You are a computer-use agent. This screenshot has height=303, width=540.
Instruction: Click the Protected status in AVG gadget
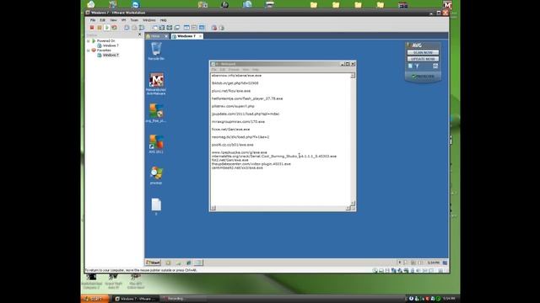coord(423,77)
